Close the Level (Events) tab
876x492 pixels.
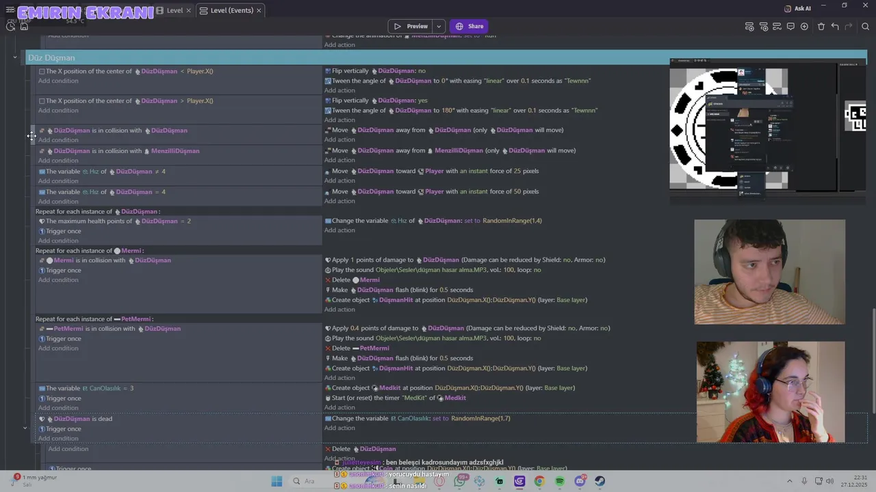tap(258, 10)
